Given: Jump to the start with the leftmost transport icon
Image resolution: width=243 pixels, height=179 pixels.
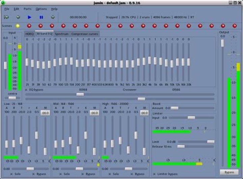Looking at the screenshot, I should (6, 17).
